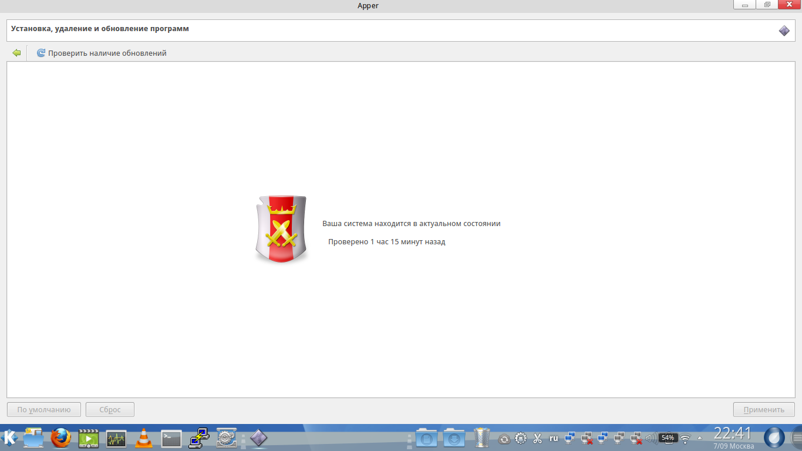Select the Apper task in the taskbar
The image size is (802, 451).
[259, 437]
